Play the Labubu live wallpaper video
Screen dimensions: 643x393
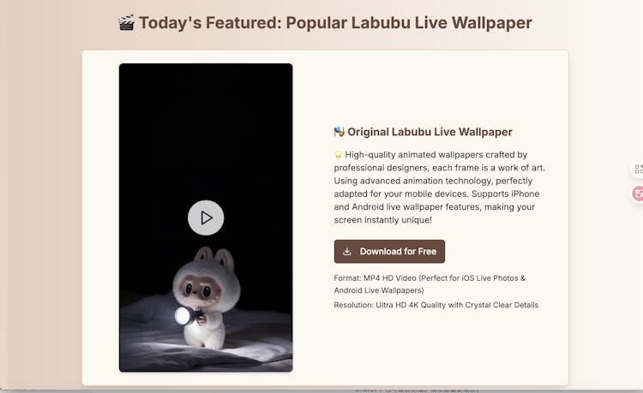tap(206, 217)
